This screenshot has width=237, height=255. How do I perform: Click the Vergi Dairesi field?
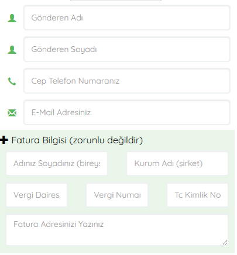coord(37,195)
